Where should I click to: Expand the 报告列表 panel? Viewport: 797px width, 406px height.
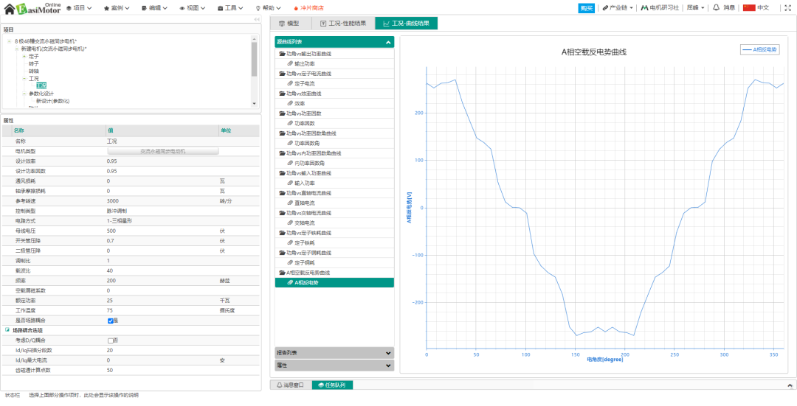coord(334,353)
